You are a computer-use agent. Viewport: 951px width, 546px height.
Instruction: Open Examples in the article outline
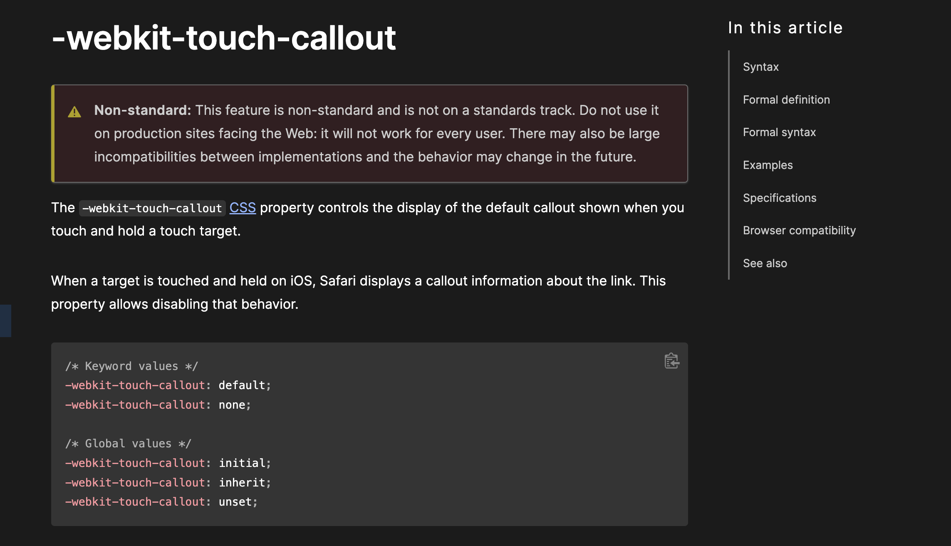[x=768, y=165]
